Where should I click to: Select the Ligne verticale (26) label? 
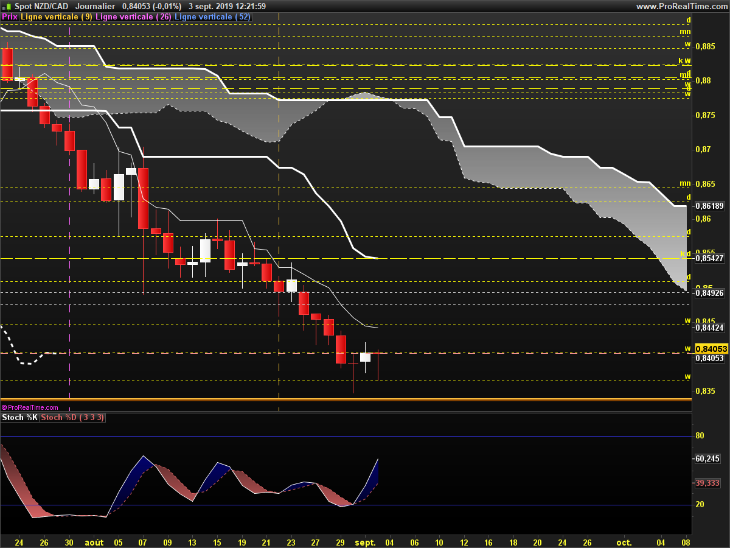(134, 17)
